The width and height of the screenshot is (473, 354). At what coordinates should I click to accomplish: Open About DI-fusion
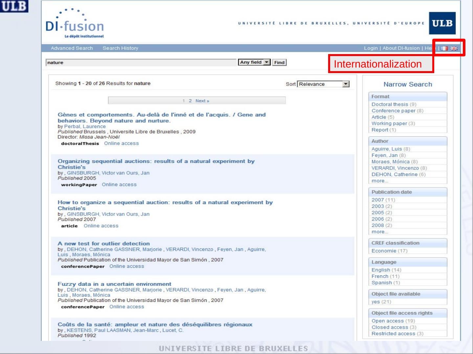click(x=401, y=48)
